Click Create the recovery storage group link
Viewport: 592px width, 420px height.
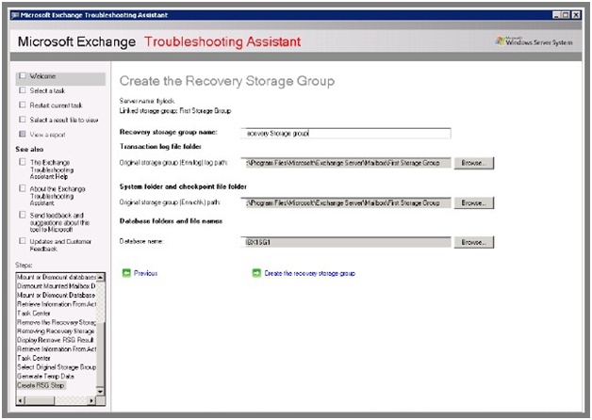309,273
